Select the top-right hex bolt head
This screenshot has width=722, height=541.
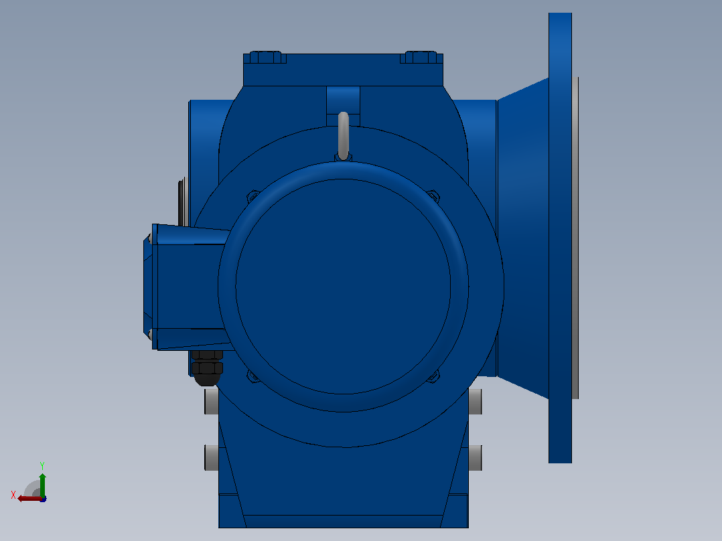point(421,58)
